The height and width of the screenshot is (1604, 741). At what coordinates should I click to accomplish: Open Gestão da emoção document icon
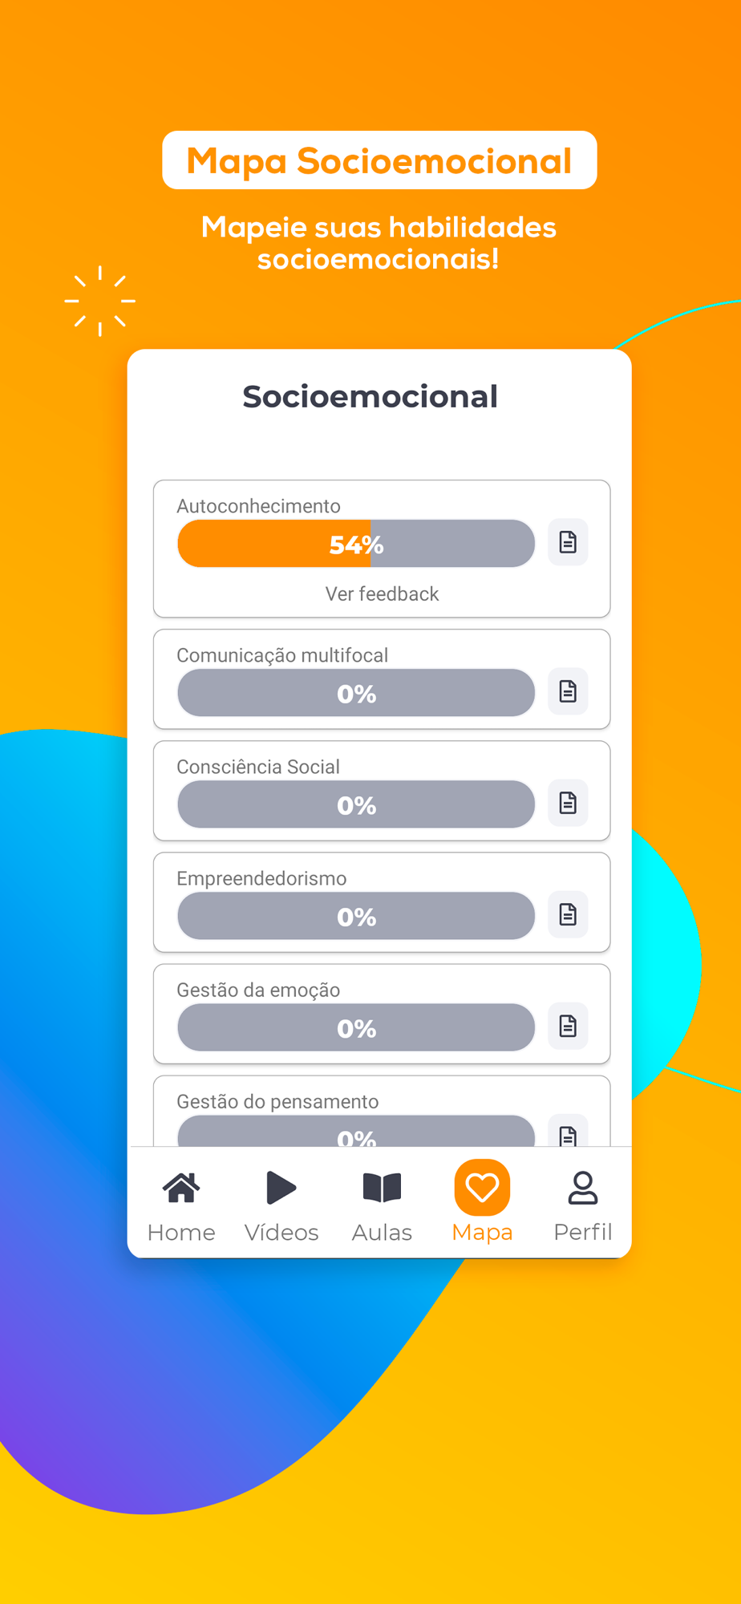point(568,1026)
